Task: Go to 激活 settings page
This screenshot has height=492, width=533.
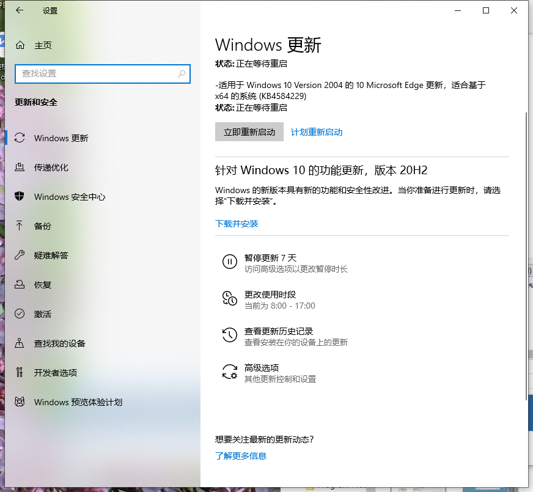Action: coord(43,314)
